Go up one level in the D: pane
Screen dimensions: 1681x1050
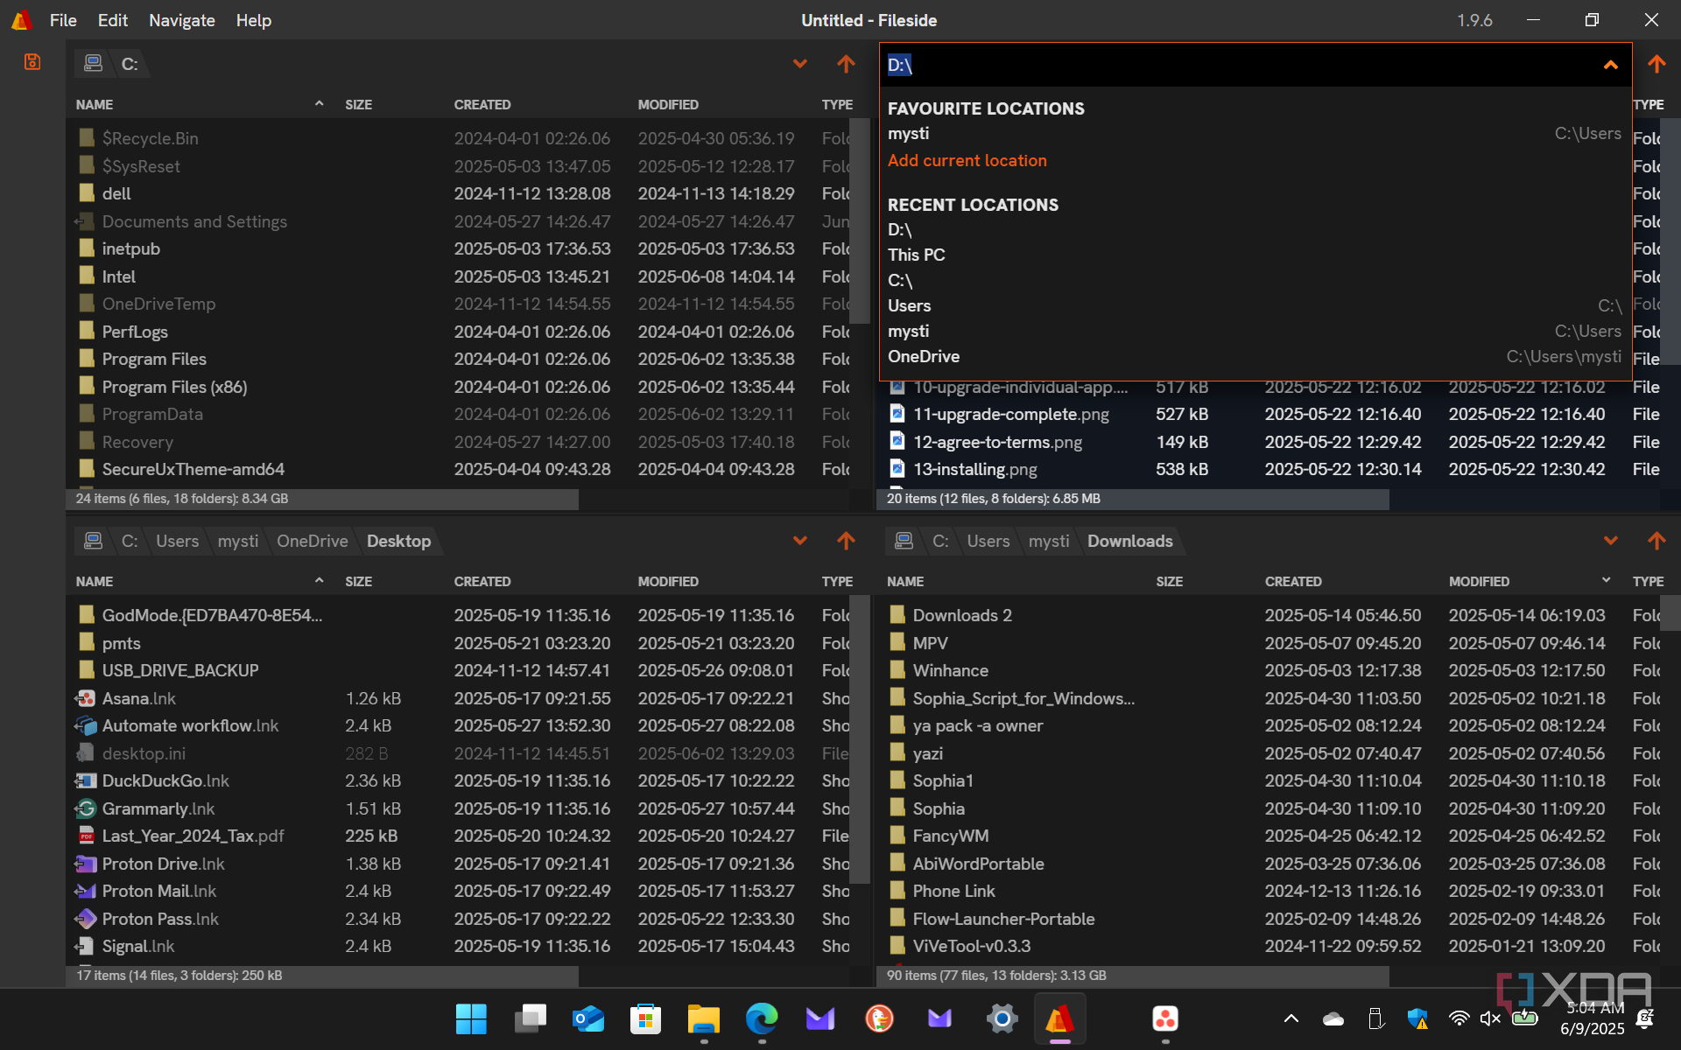1656,64
